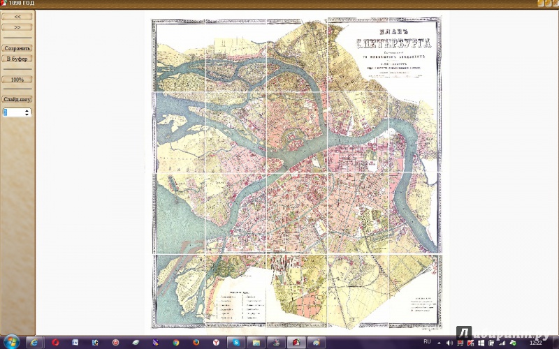The image size is (559, 349).
Task: Open network signal strength icon
Action: (502, 343)
